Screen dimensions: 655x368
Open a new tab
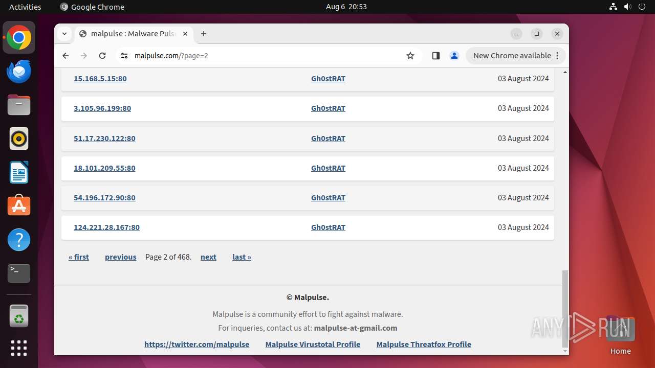204,34
